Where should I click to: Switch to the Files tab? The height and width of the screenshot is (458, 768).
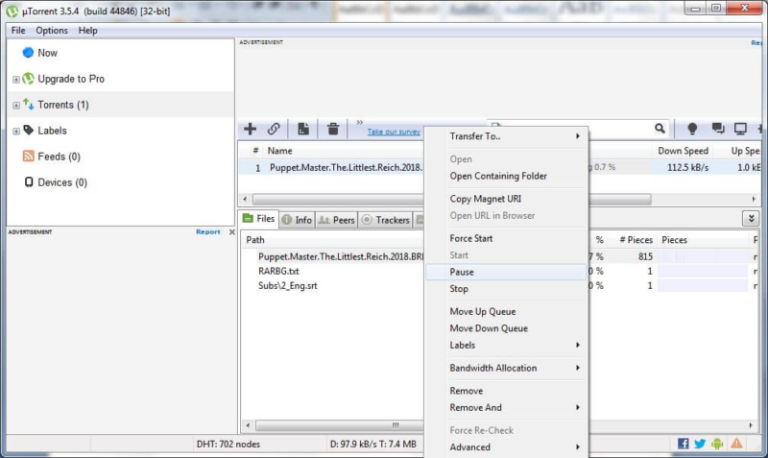point(259,219)
